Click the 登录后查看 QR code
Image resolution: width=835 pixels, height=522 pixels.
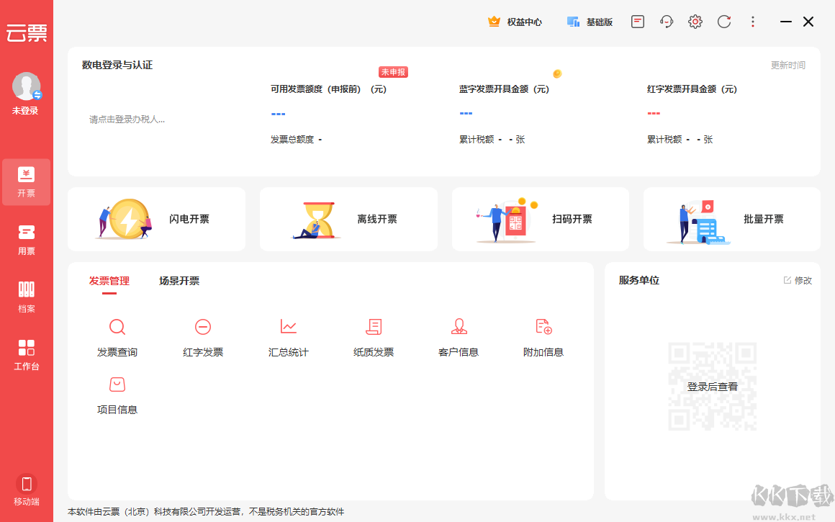coord(713,387)
